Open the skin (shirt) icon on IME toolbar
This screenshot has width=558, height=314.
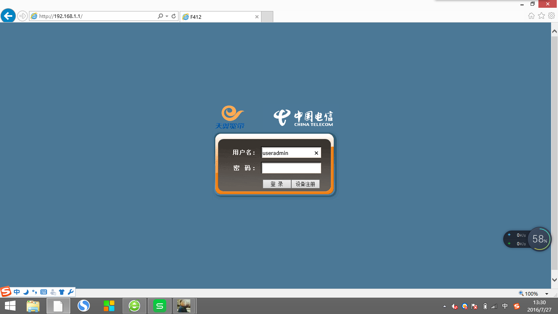62,292
